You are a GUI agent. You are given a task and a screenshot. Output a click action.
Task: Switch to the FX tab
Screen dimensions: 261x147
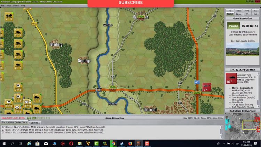(255, 11)
